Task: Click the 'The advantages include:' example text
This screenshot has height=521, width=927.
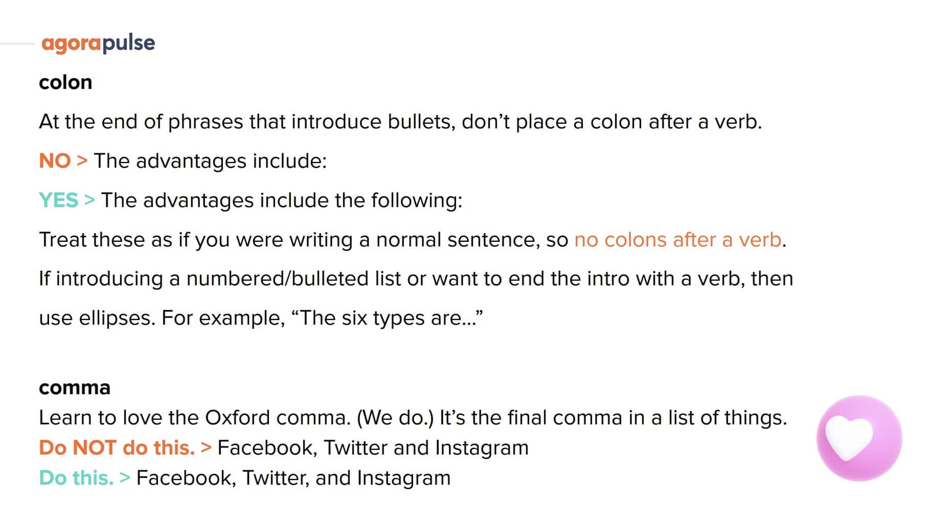Action: pyautogui.click(x=210, y=161)
